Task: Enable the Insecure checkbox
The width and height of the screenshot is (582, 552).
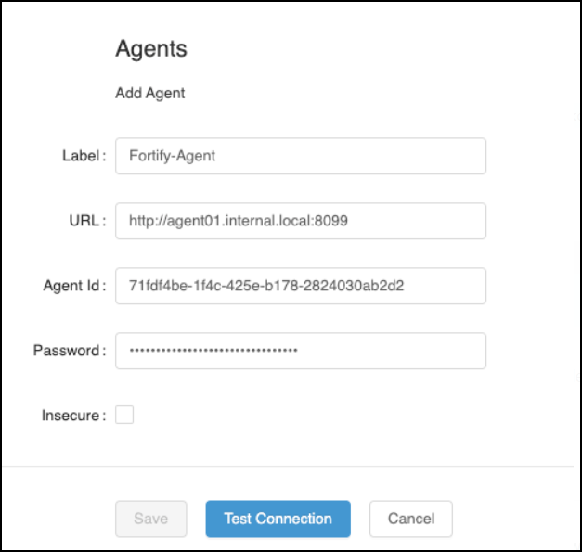Action: coord(124,416)
